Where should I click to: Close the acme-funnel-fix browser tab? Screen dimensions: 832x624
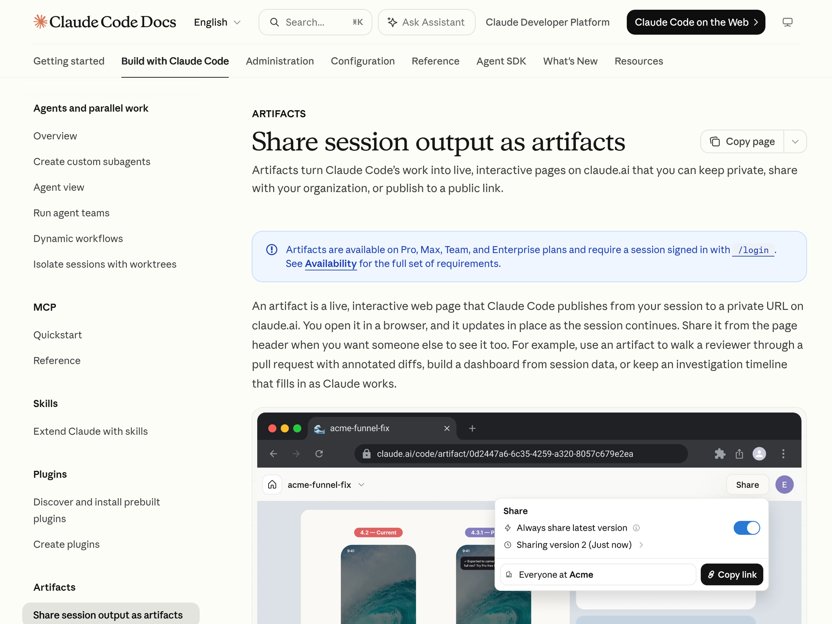447,428
